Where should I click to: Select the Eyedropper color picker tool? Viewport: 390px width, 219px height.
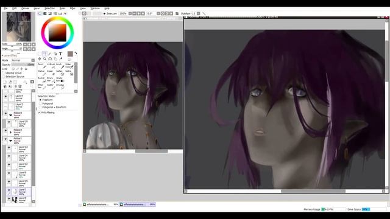(60, 59)
